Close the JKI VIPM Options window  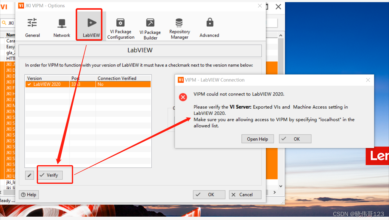pyautogui.click(x=260, y=6)
